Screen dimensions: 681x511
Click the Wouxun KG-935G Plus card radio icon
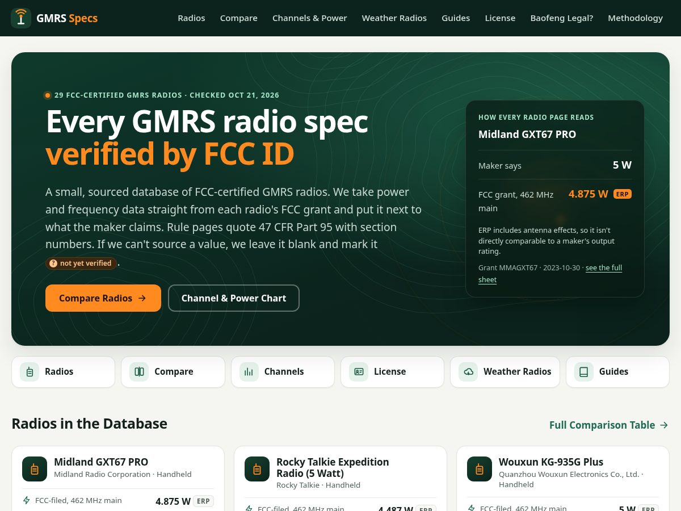point(480,469)
